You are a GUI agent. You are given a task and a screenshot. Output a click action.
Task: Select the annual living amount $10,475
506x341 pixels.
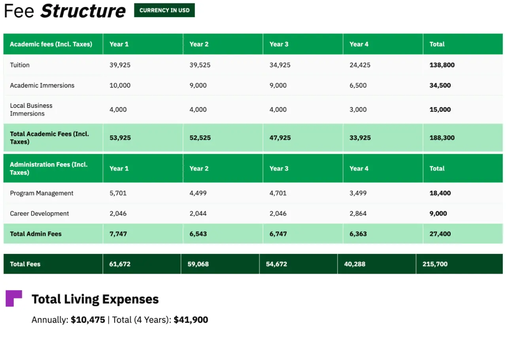click(88, 320)
